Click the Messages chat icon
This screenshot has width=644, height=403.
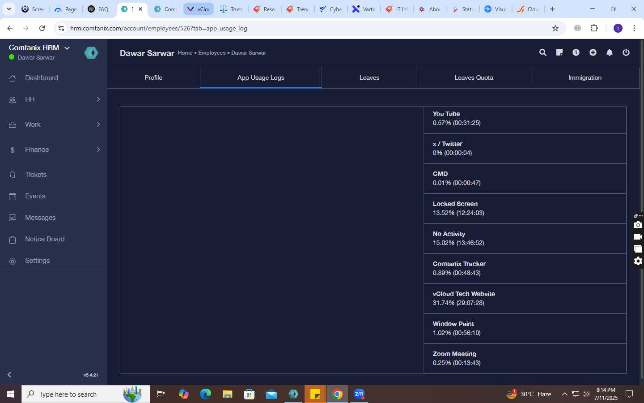point(13,218)
